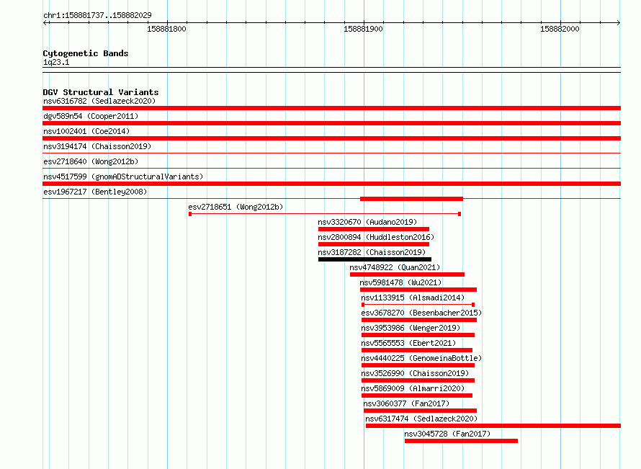Screen dimensions: 641x469
Task: Click the 158881800 ruler position label
Action: 166,29
